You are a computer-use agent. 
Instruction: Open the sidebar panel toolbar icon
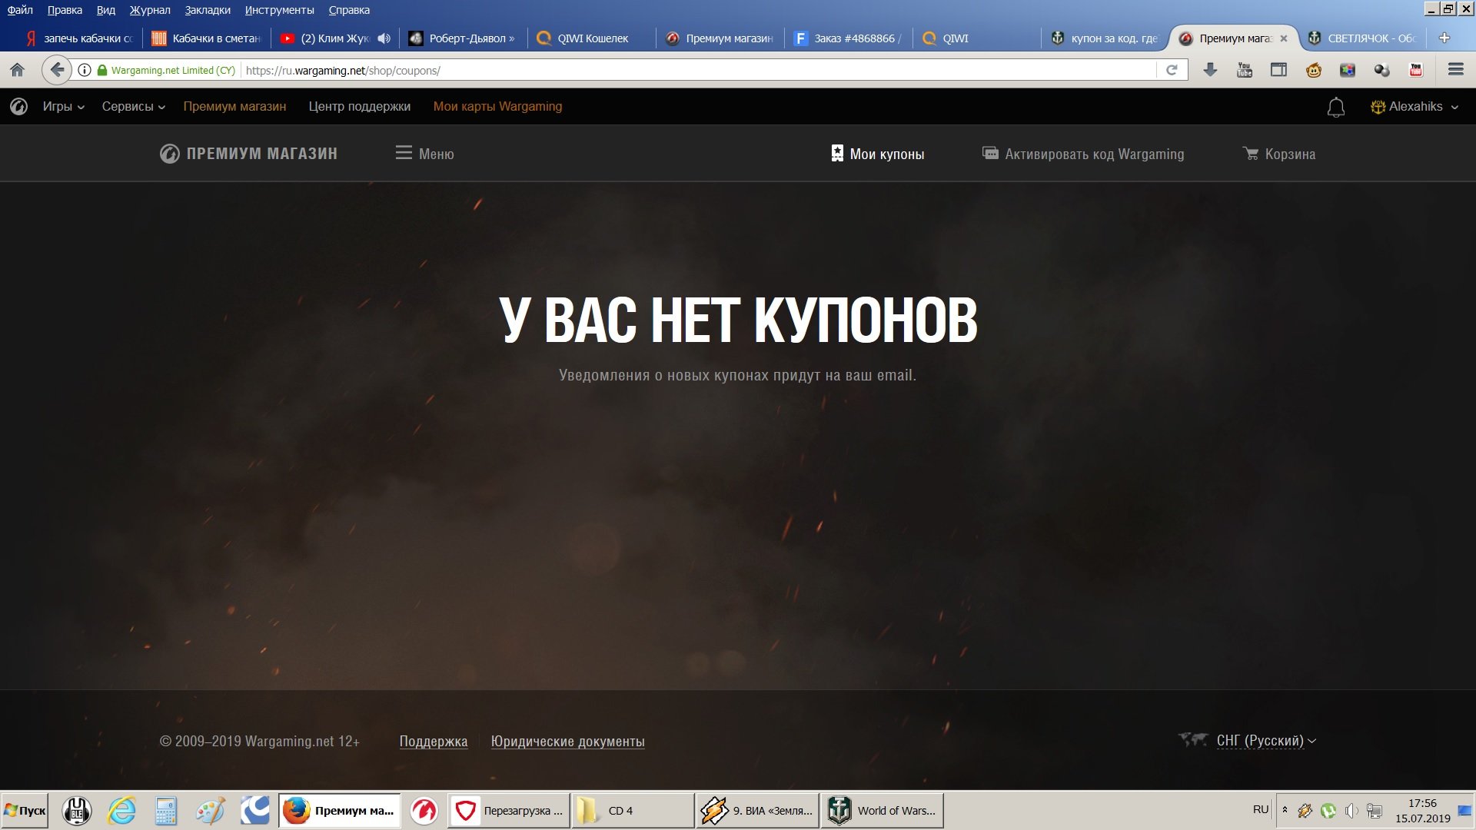click(1278, 70)
